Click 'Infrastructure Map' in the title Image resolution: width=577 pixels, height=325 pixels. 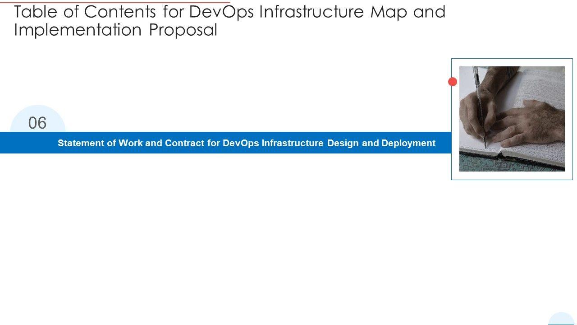pyautogui.click(x=328, y=12)
